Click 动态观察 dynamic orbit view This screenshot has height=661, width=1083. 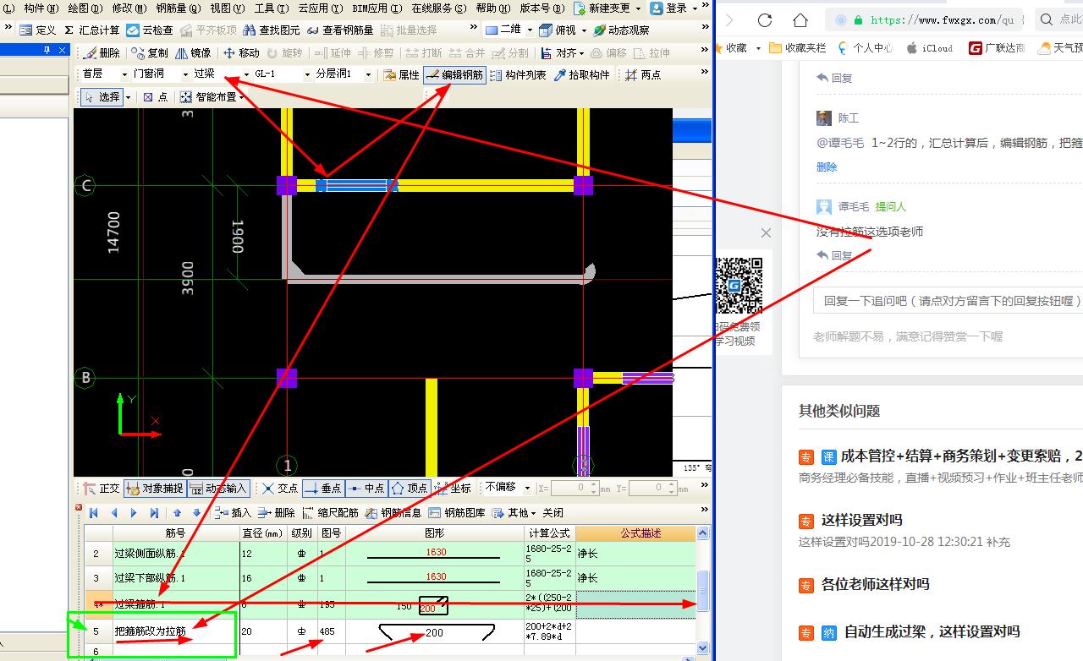pyautogui.click(x=621, y=30)
